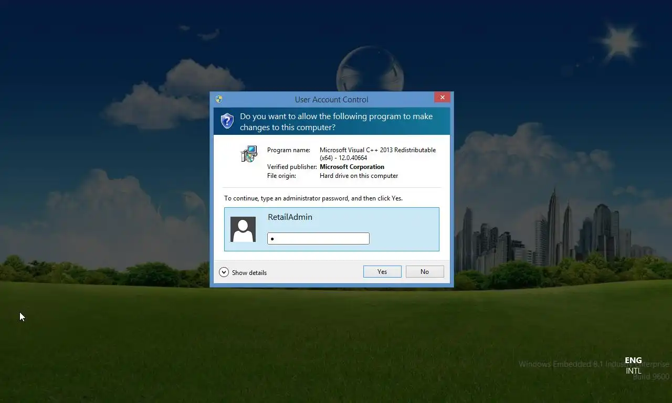Click the User Account Control title text
This screenshot has width=672, height=403.
pyautogui.click(x=331, y=99)
